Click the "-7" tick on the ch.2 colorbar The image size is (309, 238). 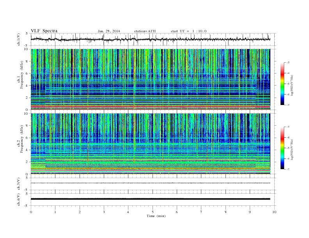click(x=288, y=169)
